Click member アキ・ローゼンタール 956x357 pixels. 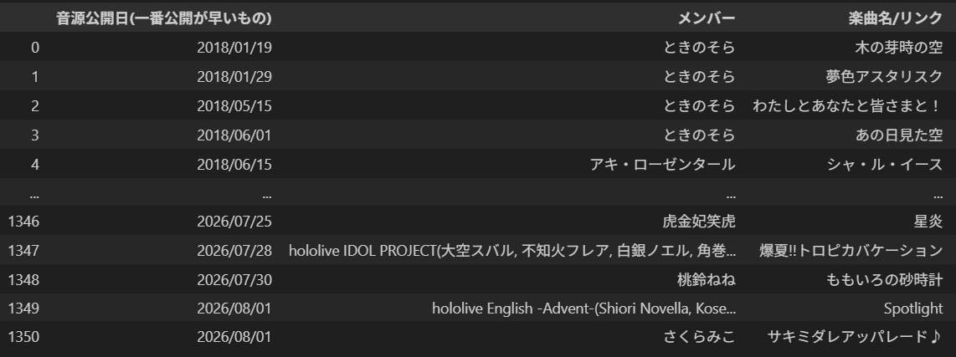click(x=662, y=165)
